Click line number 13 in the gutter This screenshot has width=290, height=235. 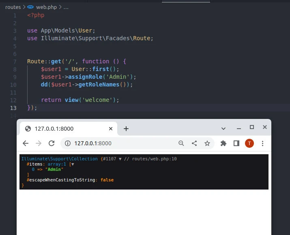13,108
